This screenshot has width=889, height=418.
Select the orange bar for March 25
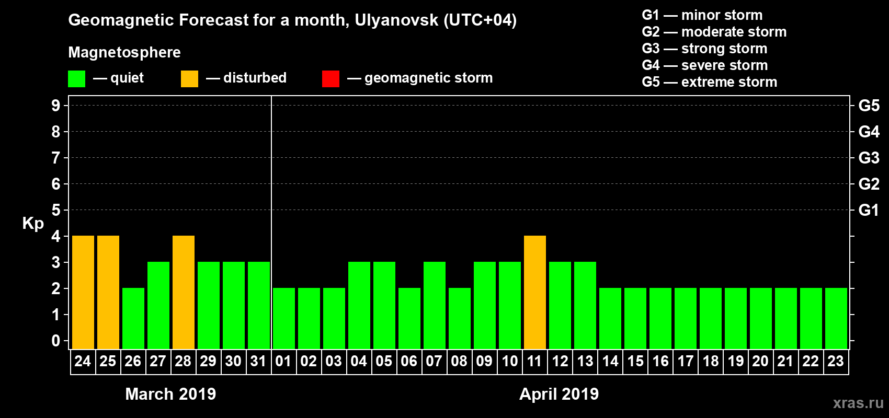pos(108,293)
